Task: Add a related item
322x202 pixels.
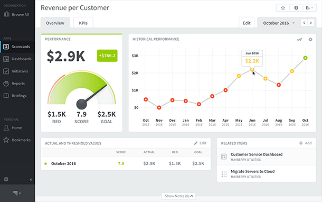Action: [305, 143]
